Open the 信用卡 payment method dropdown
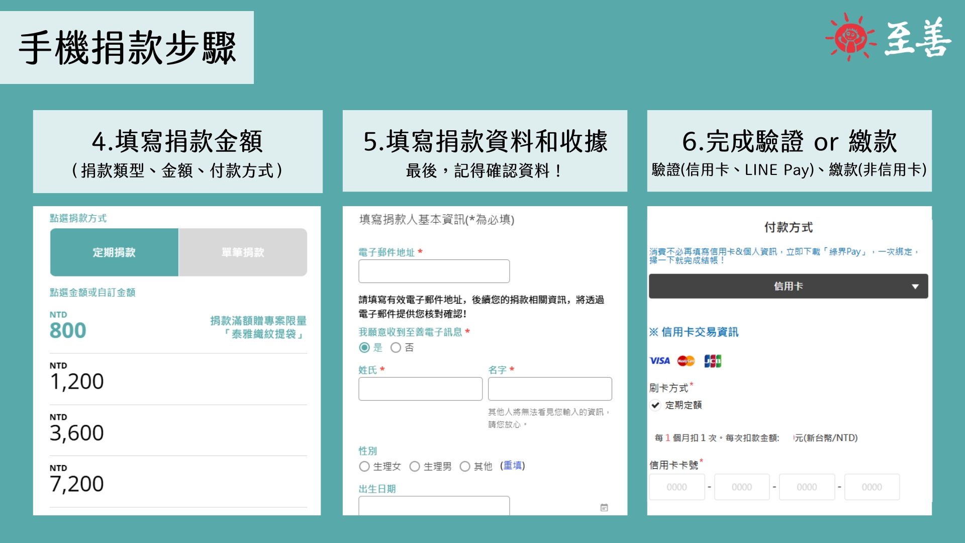 click(x=788, y=286)
